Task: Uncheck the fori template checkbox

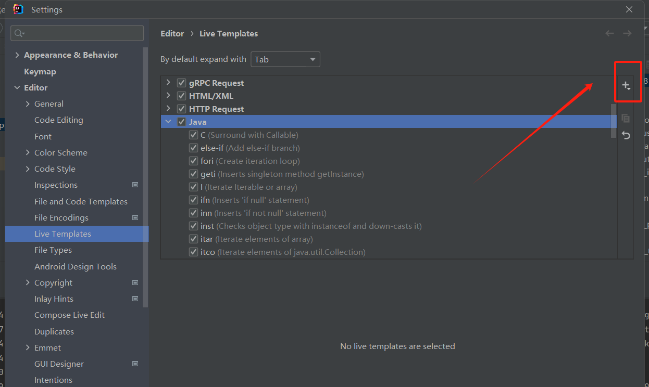Action: click(193, 161)
